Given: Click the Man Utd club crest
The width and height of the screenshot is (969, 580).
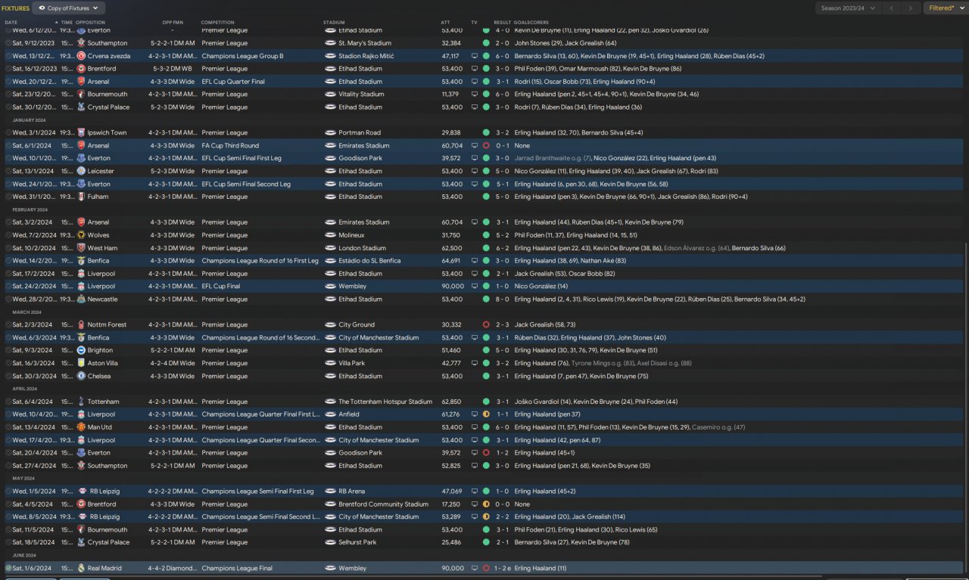Looking at the screenshot, I should tap(81, 427).
